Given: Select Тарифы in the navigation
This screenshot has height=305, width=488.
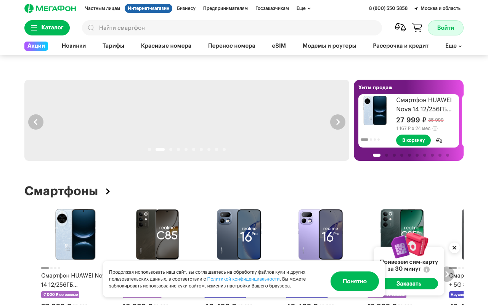Looking at the screenshot, I should (x=113, y=45).
